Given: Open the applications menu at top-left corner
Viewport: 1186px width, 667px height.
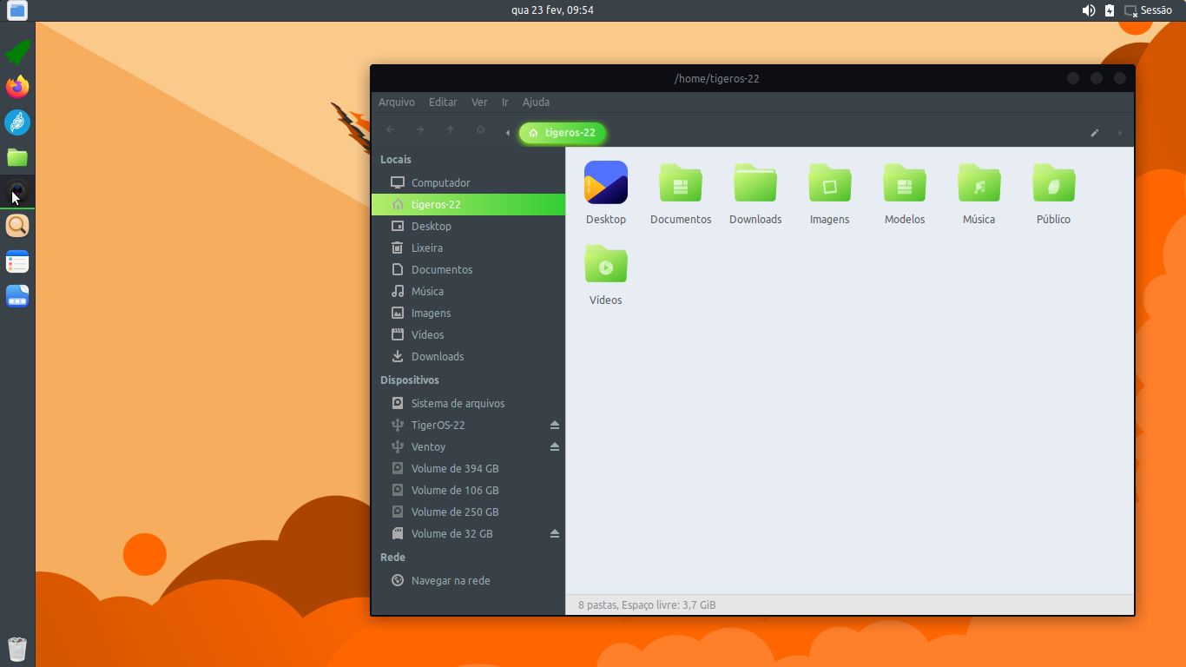Looking at the screenshot, I should click(x=17, y=10).
